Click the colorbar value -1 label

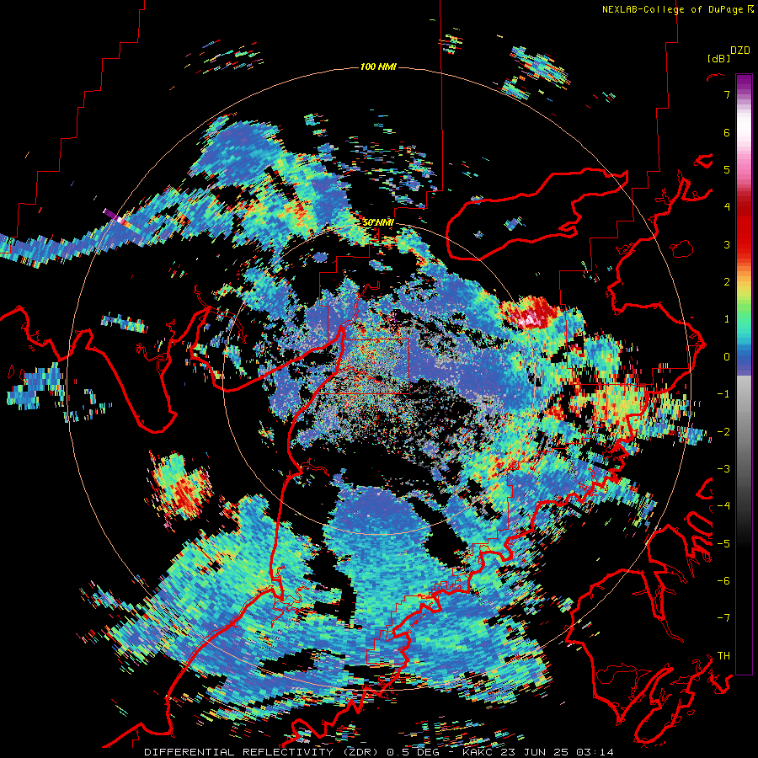pos(723,394)
